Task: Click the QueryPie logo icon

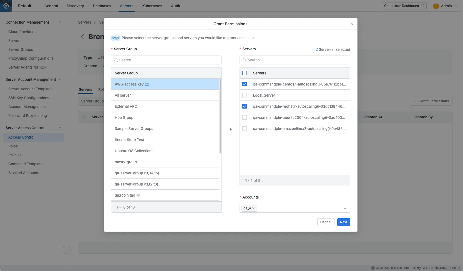Action: pos(6,6)
